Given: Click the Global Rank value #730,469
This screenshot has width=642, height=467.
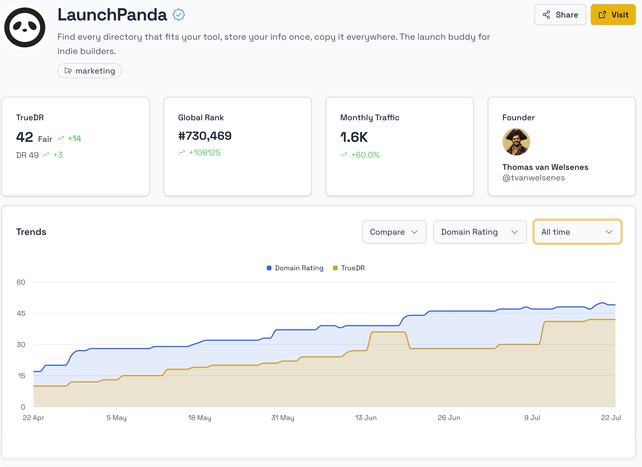Looking at the screenshot, I should (x=205, y=136).
